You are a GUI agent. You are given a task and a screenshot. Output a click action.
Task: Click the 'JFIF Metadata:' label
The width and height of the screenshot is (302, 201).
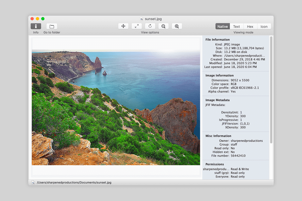click(215, 105)
